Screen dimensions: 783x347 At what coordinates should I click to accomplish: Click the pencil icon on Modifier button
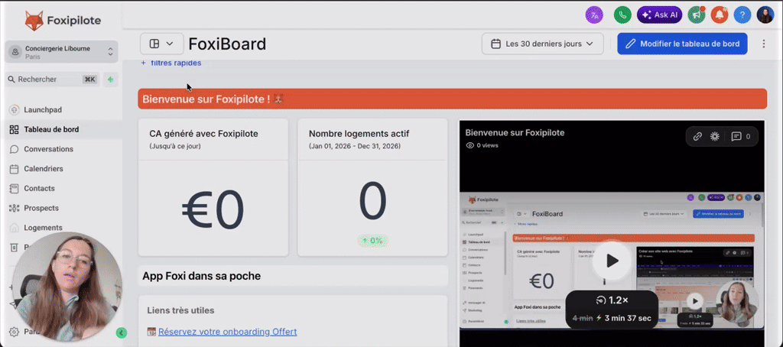[631, 44]
